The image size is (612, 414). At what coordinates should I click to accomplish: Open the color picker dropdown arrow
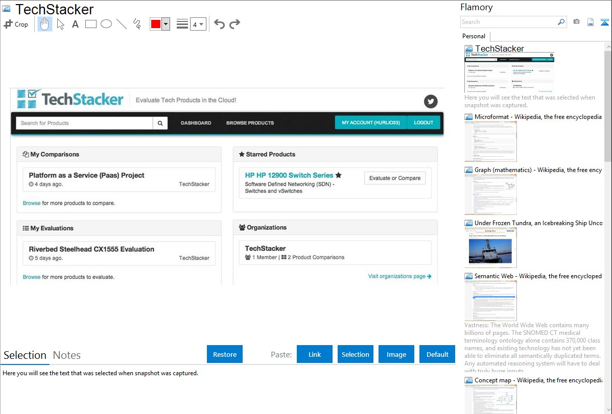pos(166,24)
